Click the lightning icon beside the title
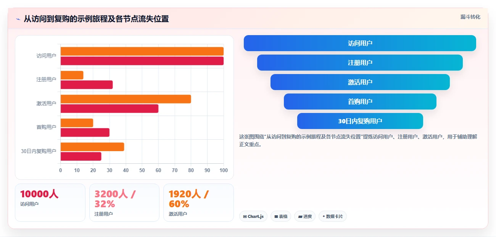Viewport: 496px width, 237px height. pyautogui.click(x=18, y=19)
